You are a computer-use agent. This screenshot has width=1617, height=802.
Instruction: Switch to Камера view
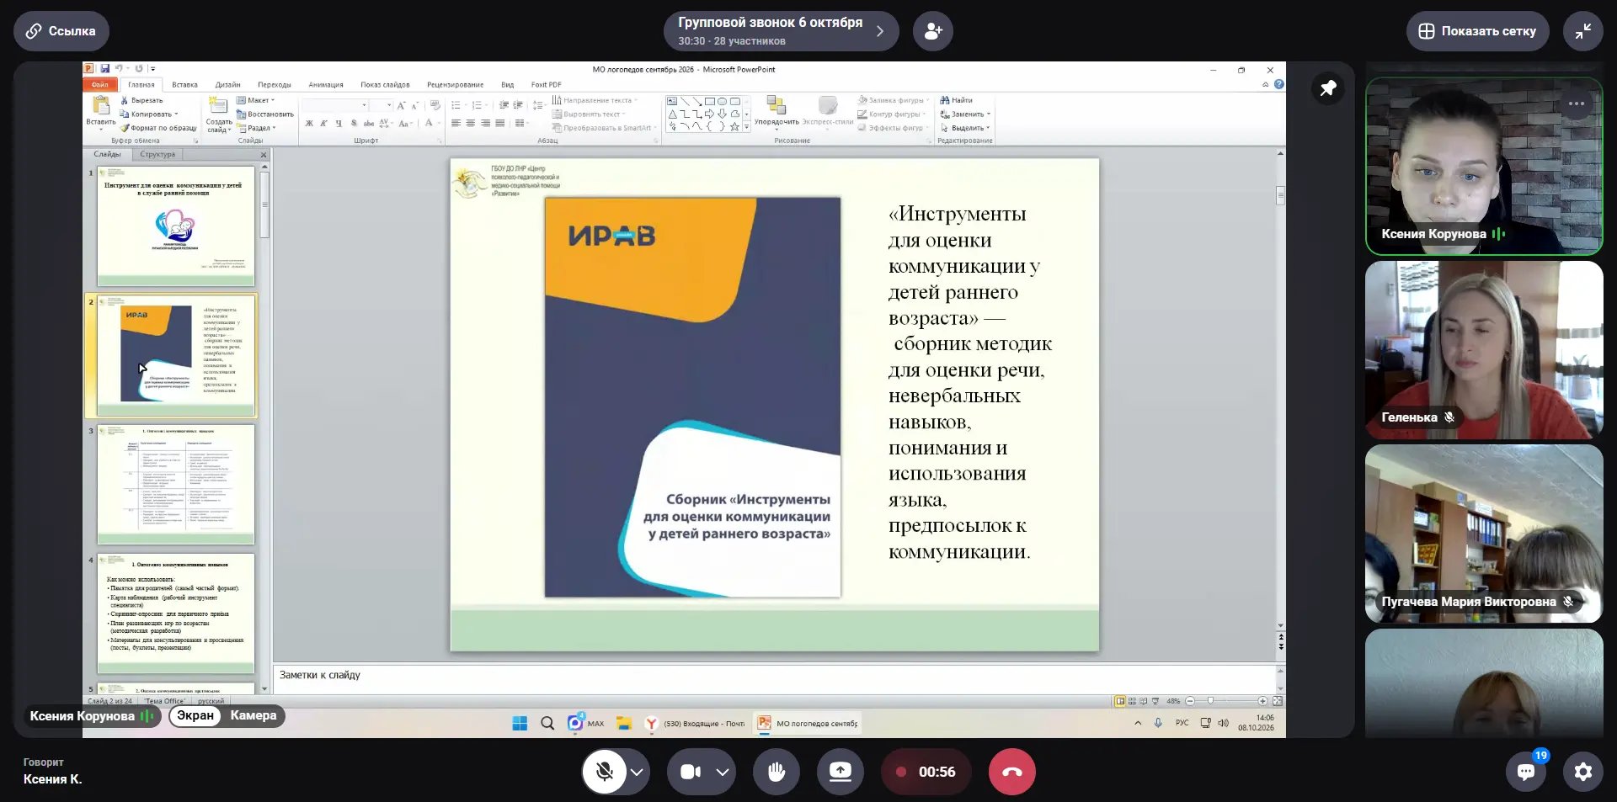(x=253, y=715)
